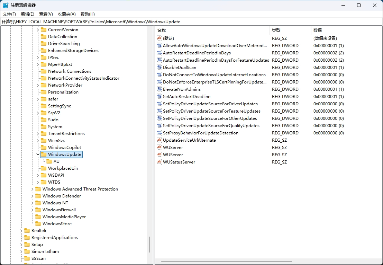383x265 pixels.
Task: Select the EnhancedStorageDevices key
Action: pos(73,50)
